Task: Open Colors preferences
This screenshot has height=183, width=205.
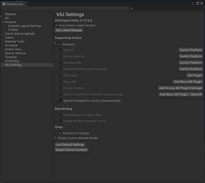Action: [x=9, y=38]
